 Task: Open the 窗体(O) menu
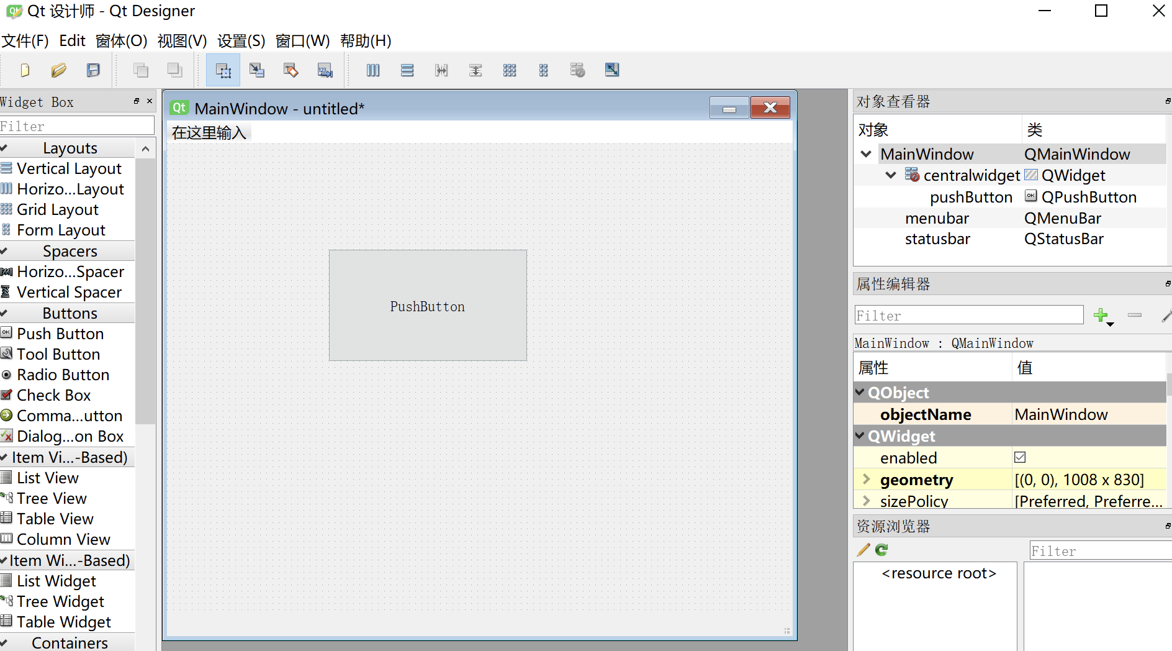(x=122, y=40)
